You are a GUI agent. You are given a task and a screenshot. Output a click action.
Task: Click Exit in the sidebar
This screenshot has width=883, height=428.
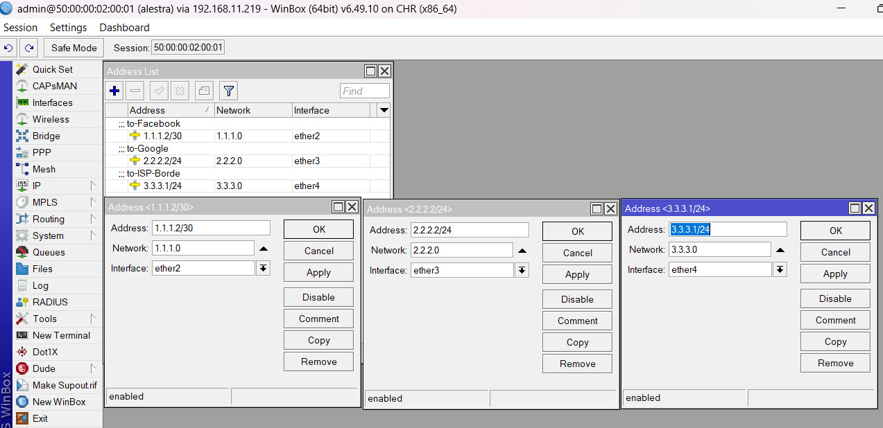[40, 418]
